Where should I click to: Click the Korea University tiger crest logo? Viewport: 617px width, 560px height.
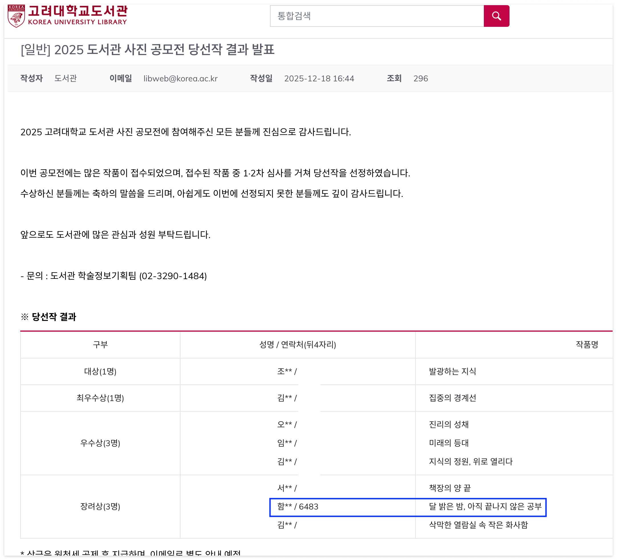click(16, 16)
